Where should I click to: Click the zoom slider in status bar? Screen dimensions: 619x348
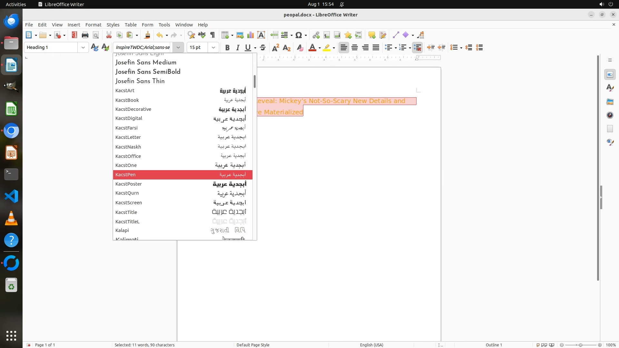tap(580, 345)
